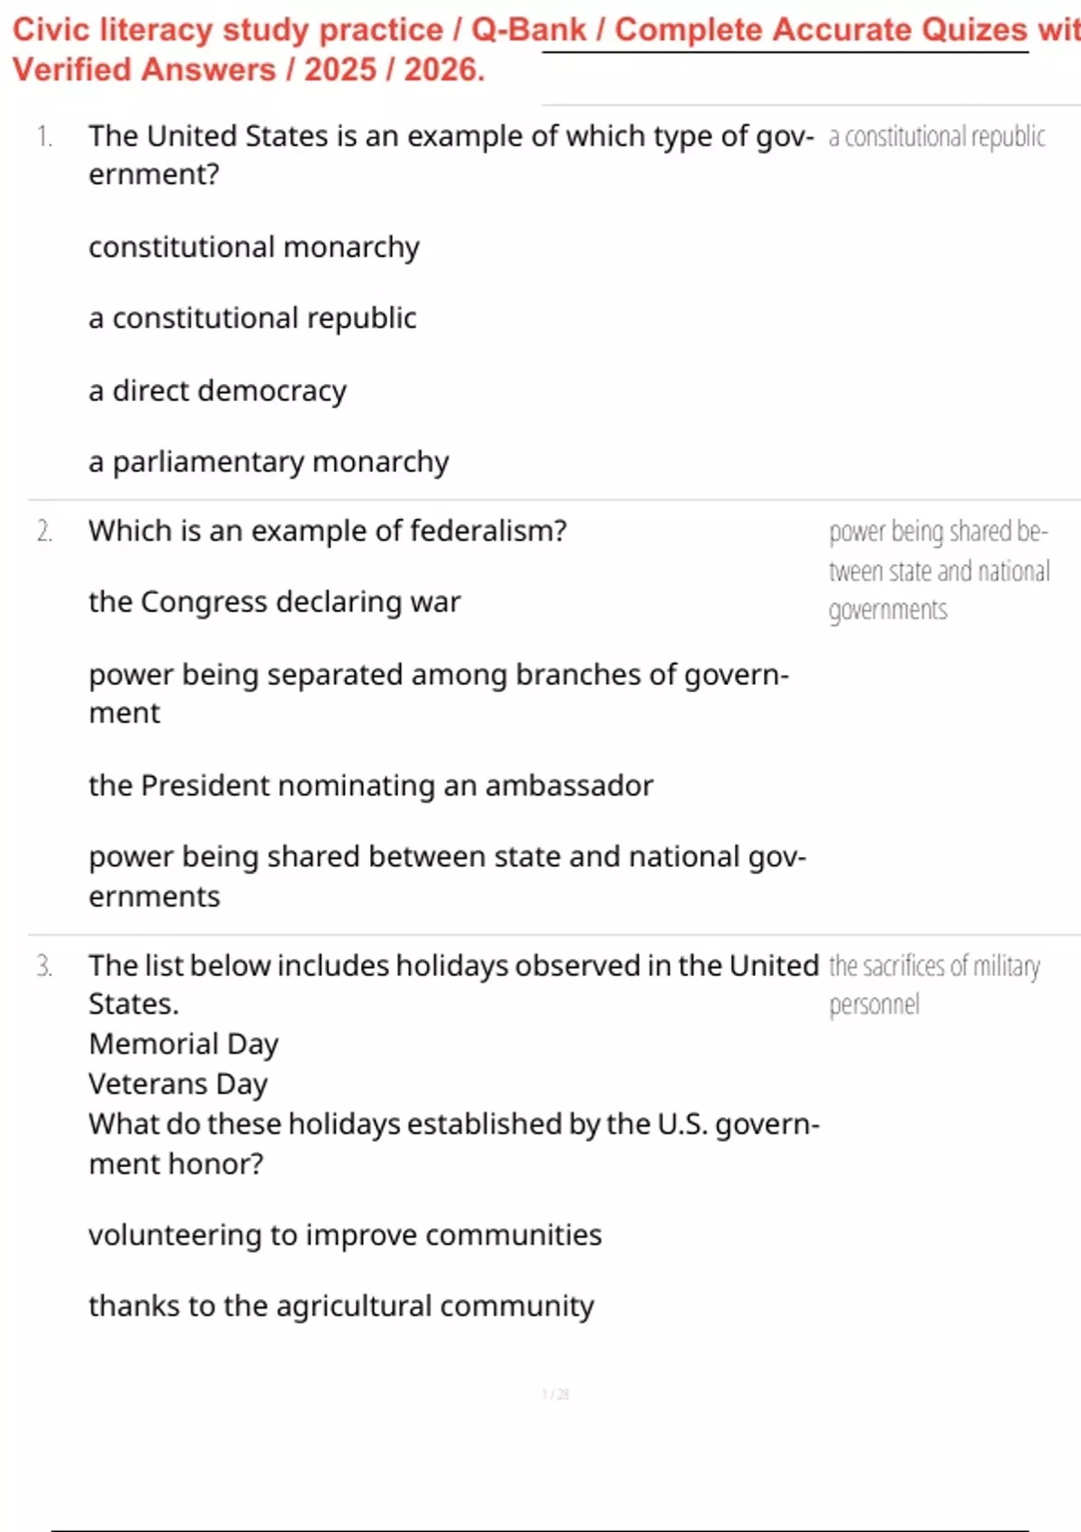Click "Veterans Day" in question 3

(x=178, y=1084)
